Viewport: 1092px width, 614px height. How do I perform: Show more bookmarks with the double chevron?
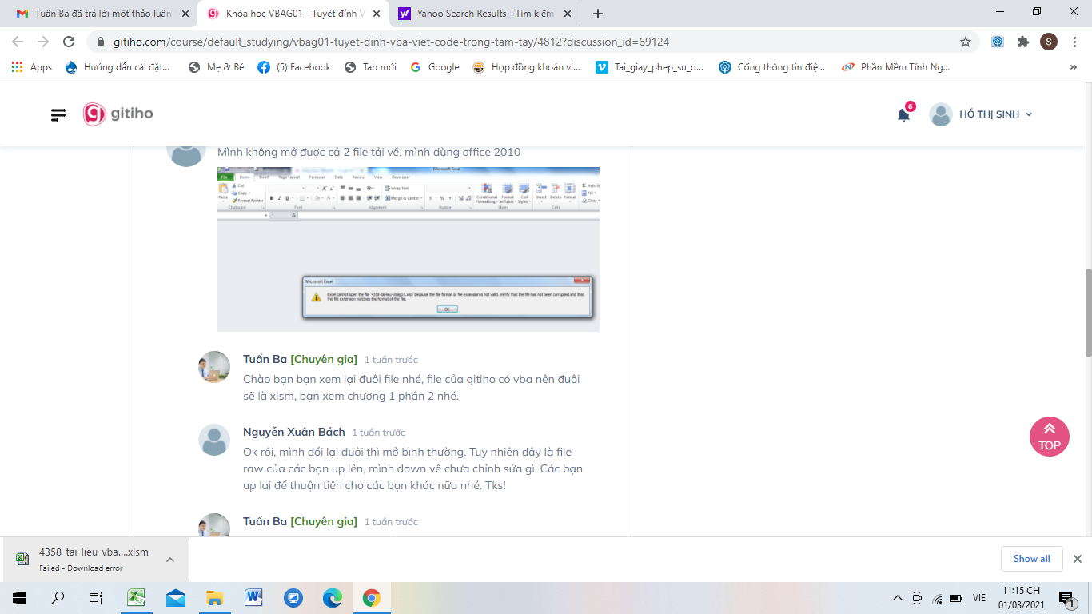(x=1073, y=67)
